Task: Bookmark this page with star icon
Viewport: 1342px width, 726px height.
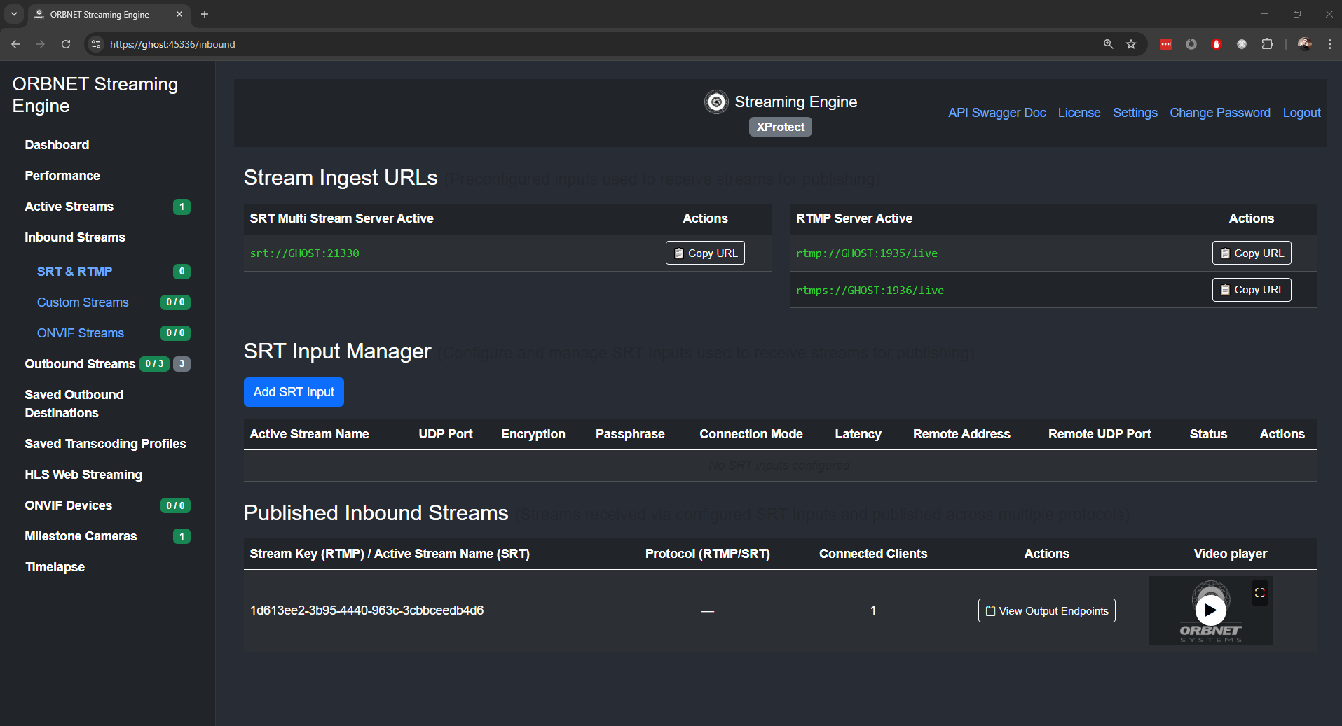Action: [1131, 44]
